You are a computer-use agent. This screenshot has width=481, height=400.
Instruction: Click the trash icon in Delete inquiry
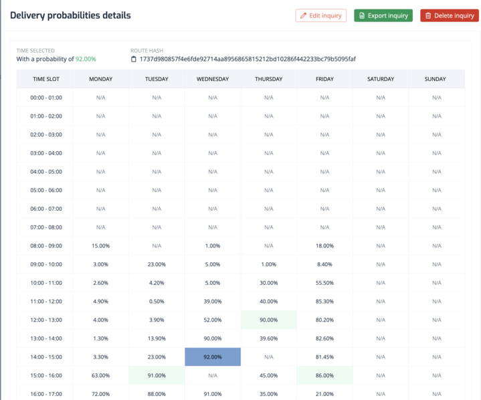point(428,15)
